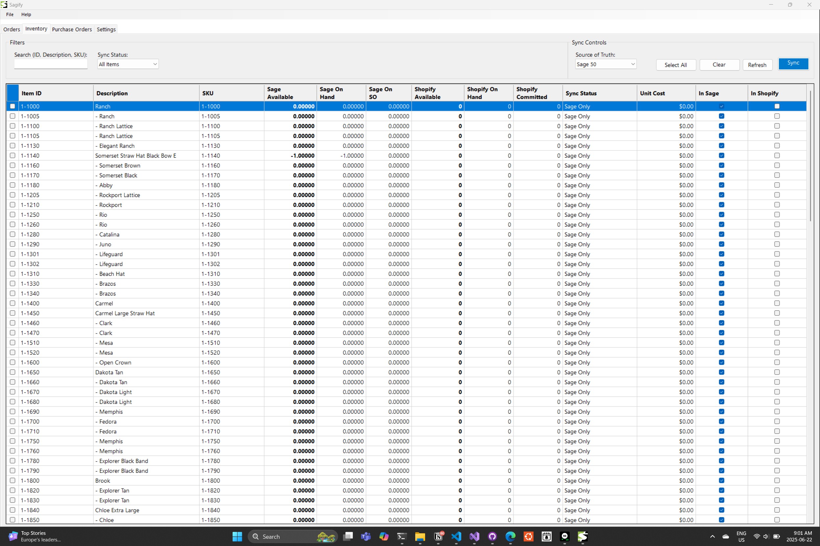Toggle In Sage checkbox for 1-1800
The width and height of the screenshot is (820, 546).
[721, 480]
